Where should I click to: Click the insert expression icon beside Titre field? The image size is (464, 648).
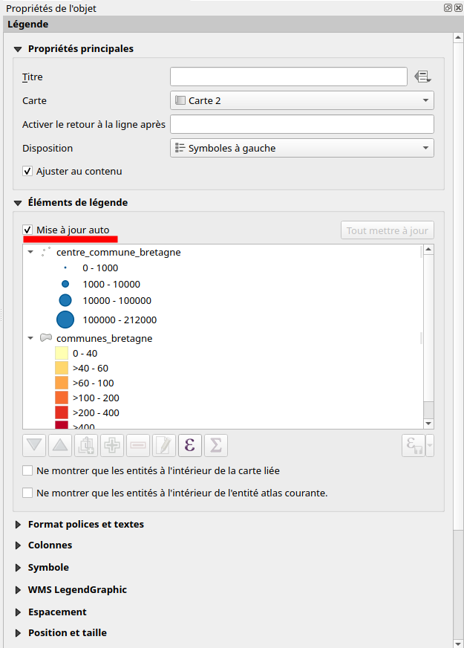click(423, 77)
